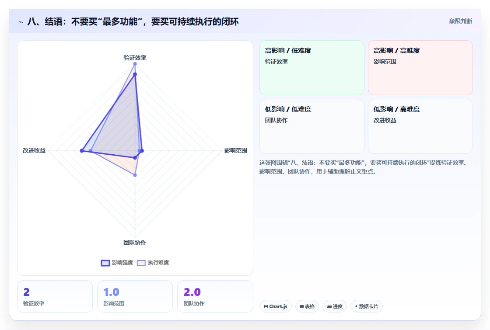This screenshot has width=490, height=330.
Task: Click the 改进收益 axis label on radar
Action: pyautogui.click(x=34, y=150)
